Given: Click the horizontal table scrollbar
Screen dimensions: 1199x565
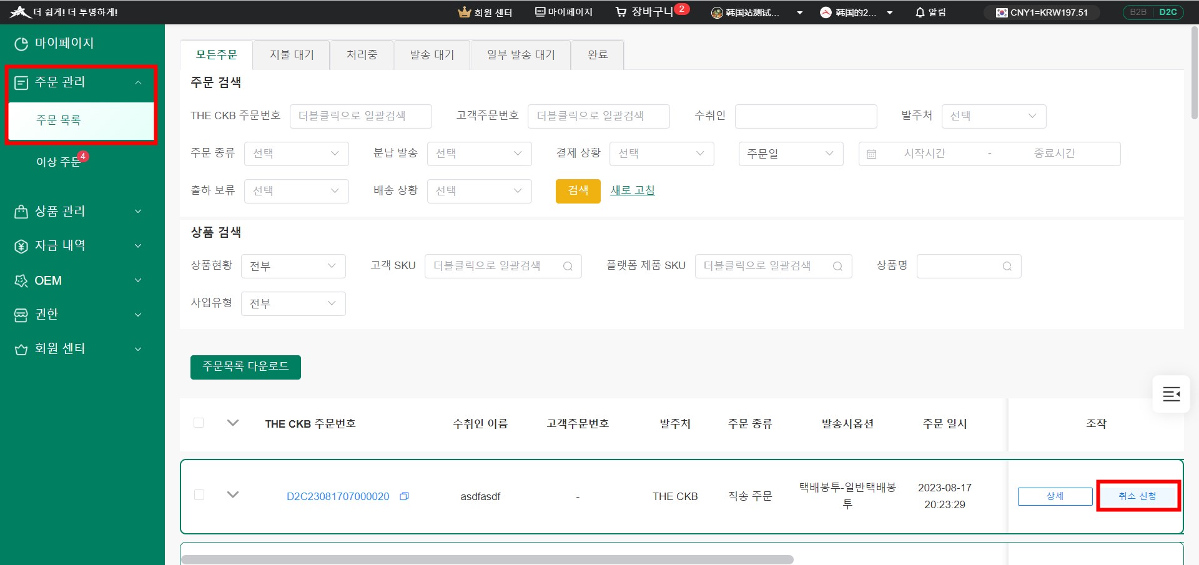Looking at the screenshot, I should [x=487, y=559].
